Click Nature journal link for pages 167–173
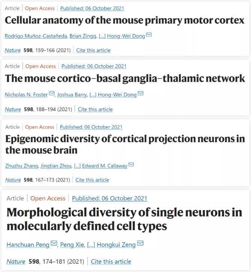This screenshot has height=272, width=251. (x=13, y=180)
